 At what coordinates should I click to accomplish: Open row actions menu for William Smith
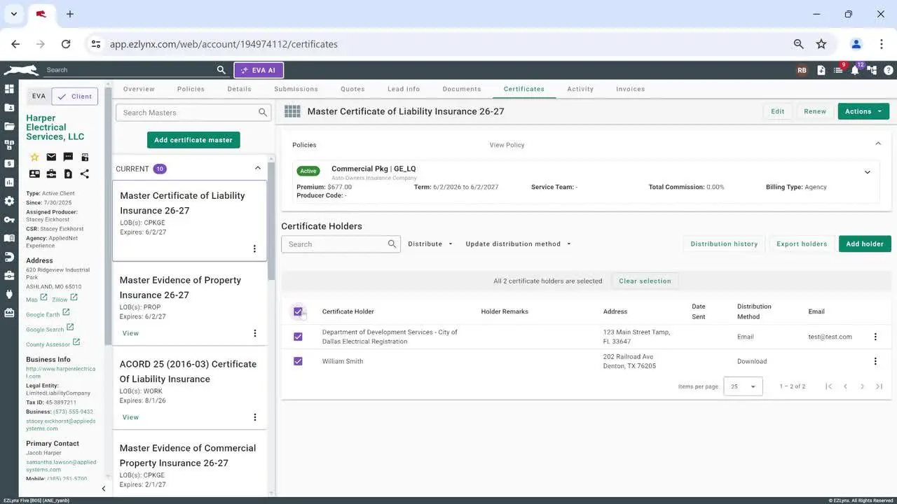coord(875,361)
